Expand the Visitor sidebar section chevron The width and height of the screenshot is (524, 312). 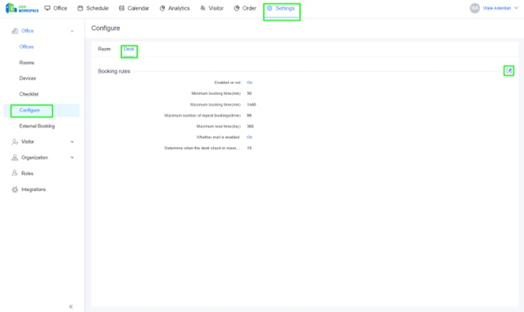point(72,142)
